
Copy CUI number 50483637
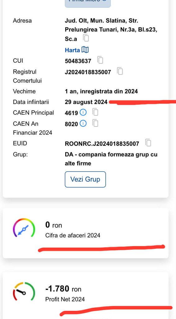pyautogui.click(x=100, y=60)
